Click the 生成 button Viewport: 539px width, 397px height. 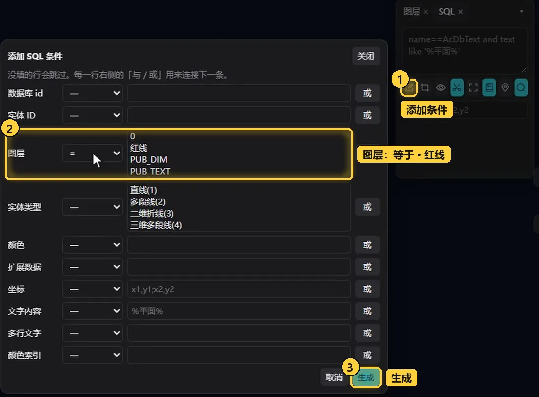[x=366, y=377]
